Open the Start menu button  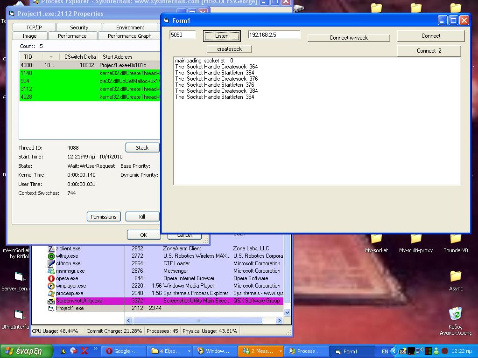27,351
